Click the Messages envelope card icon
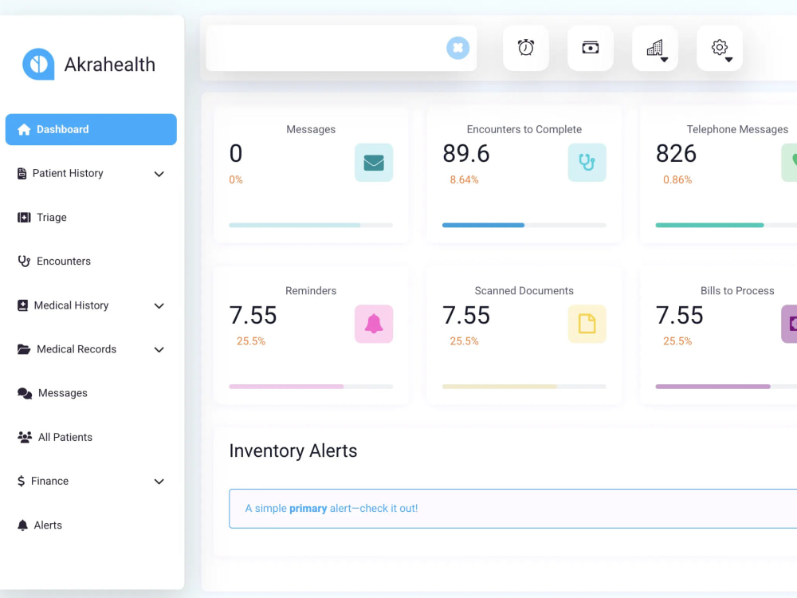The image size is (797, 598). point(374,162)
